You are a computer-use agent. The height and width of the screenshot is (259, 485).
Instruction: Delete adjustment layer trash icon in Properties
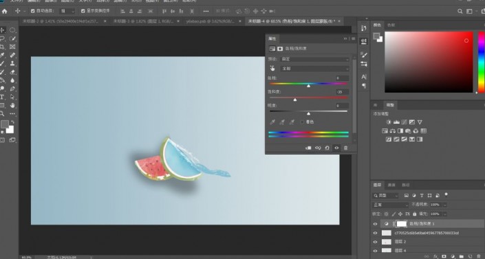[x=346, y=148]
